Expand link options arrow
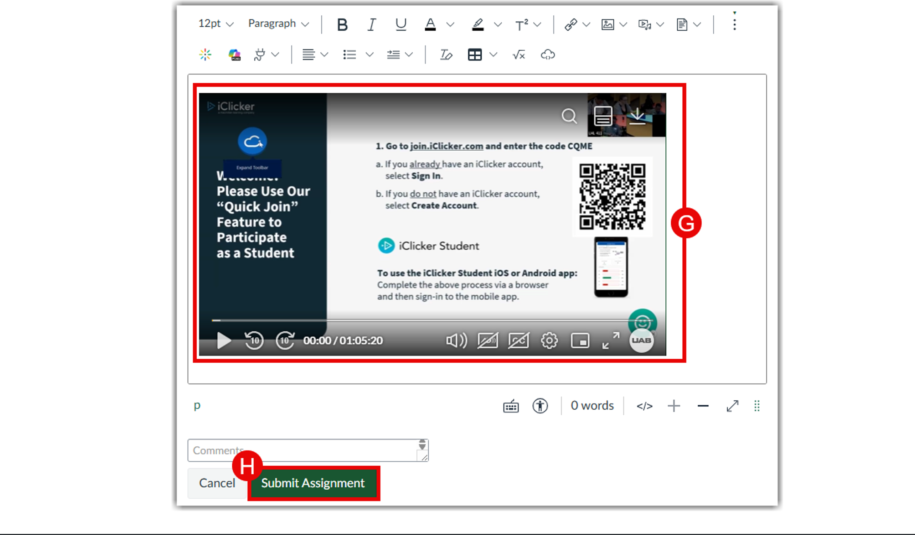This screenshot has height=535, width=915. coord(586,25)
